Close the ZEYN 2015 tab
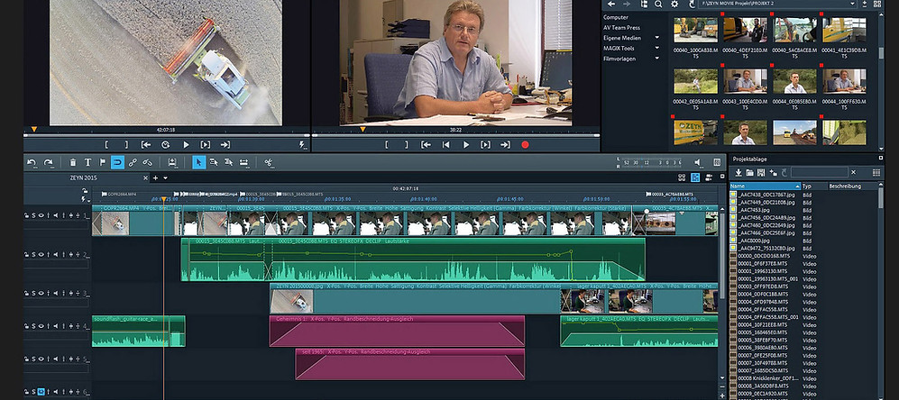Viewport: 899px width, 400px height. [x=145, y=177]
